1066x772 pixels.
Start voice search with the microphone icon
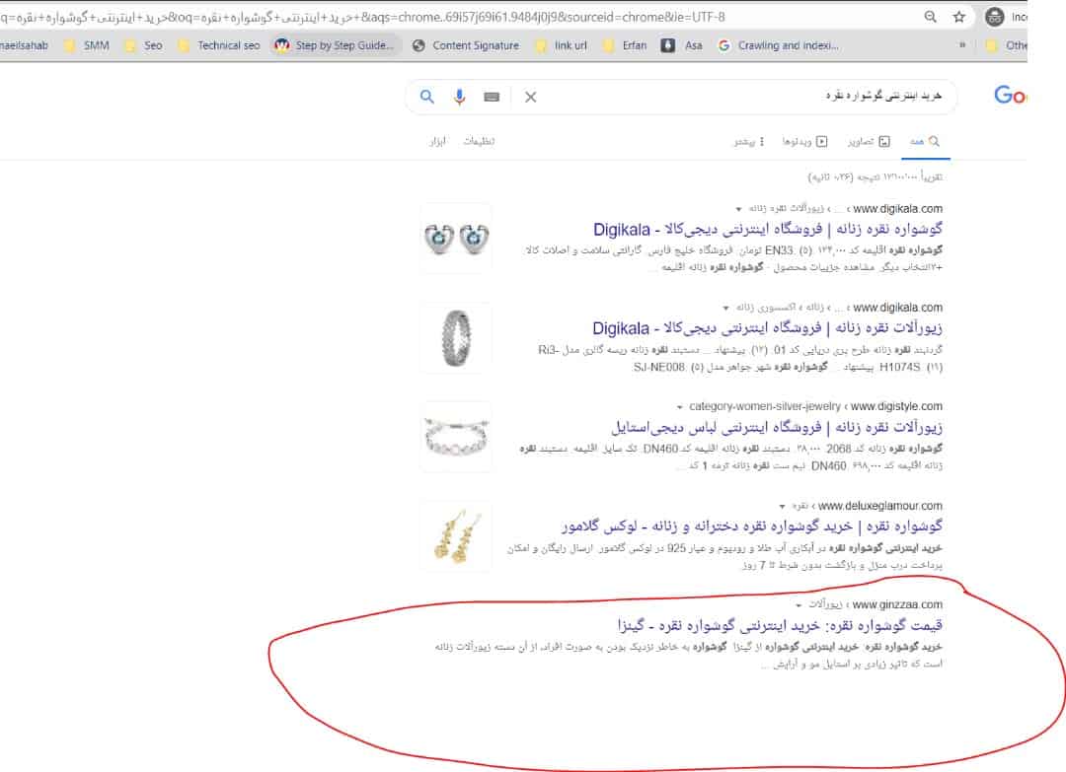coord(460,97)
